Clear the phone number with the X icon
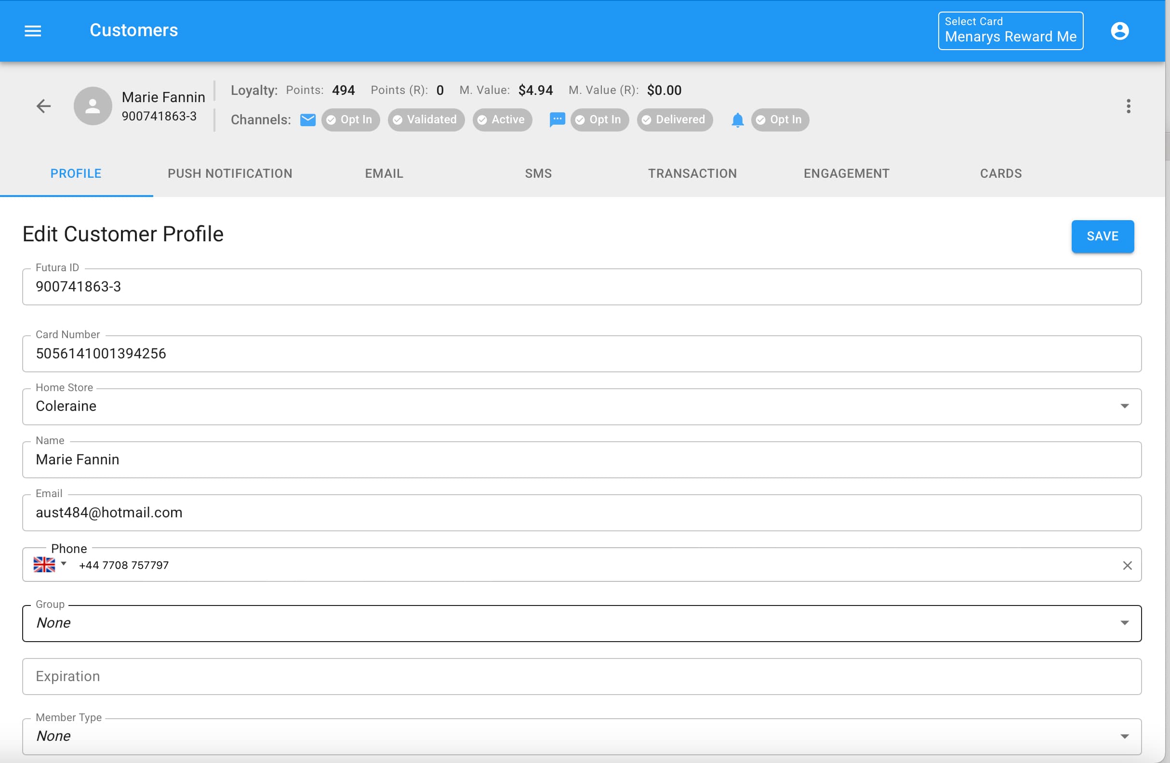This screenshot has height=763, width=1170. [x=1127, y=565]
